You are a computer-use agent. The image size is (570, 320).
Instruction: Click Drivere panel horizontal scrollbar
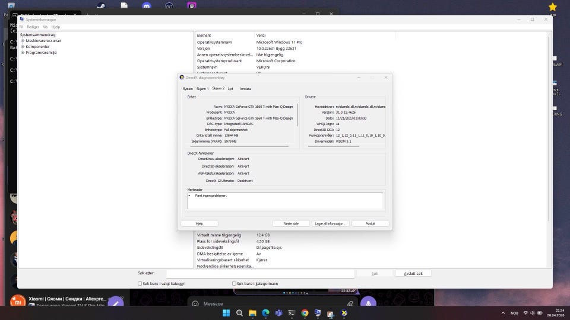[x=333, y=146]
